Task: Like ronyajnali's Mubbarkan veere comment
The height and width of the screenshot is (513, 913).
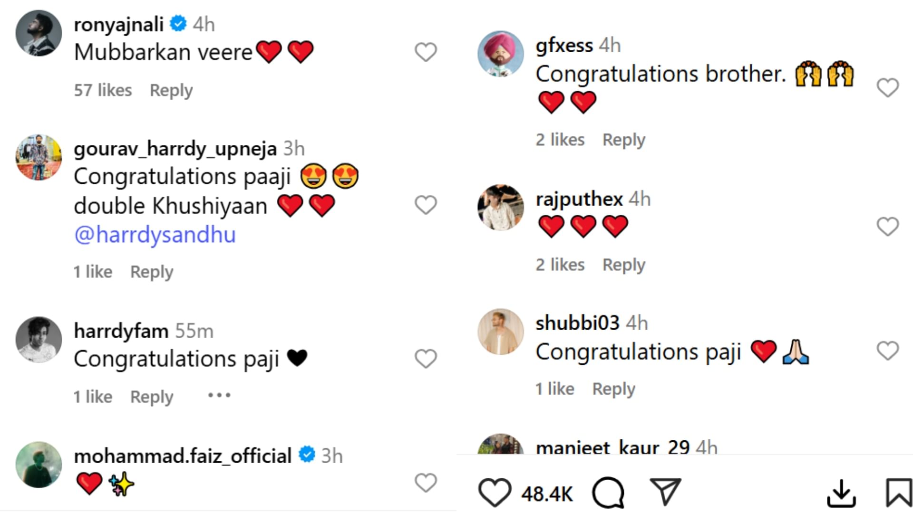Action: click(426, 52)
